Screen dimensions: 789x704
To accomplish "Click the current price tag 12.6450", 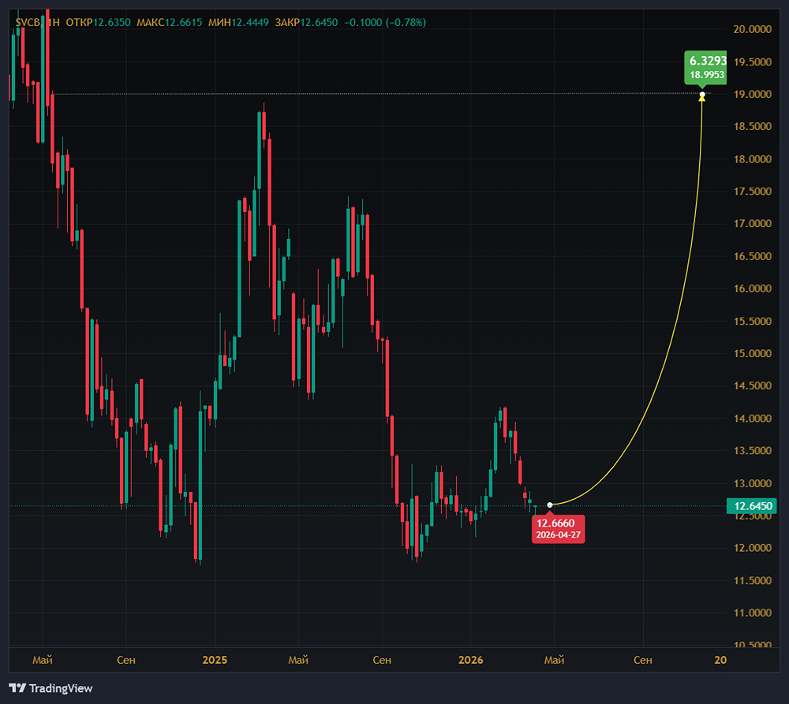I will 752,506.
